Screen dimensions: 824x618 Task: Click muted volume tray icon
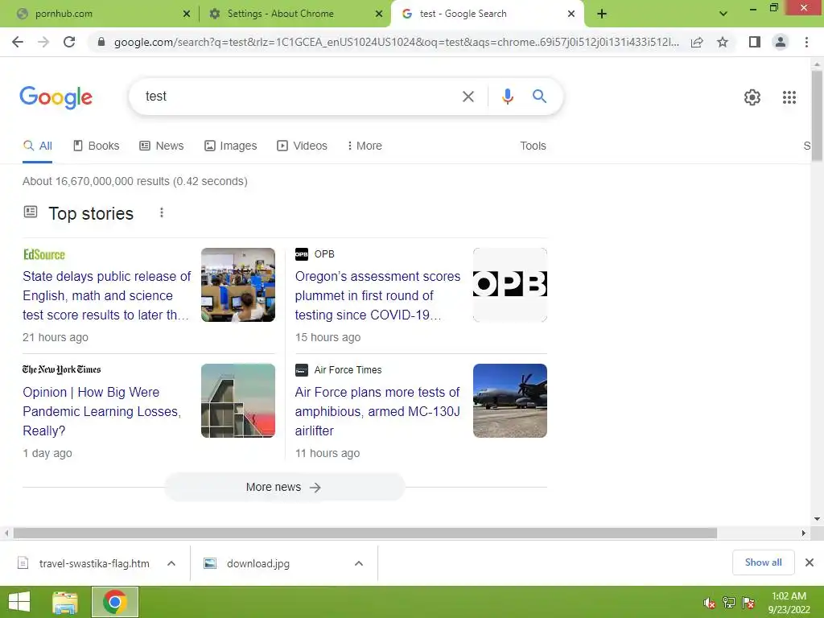[x=709, y=603]
